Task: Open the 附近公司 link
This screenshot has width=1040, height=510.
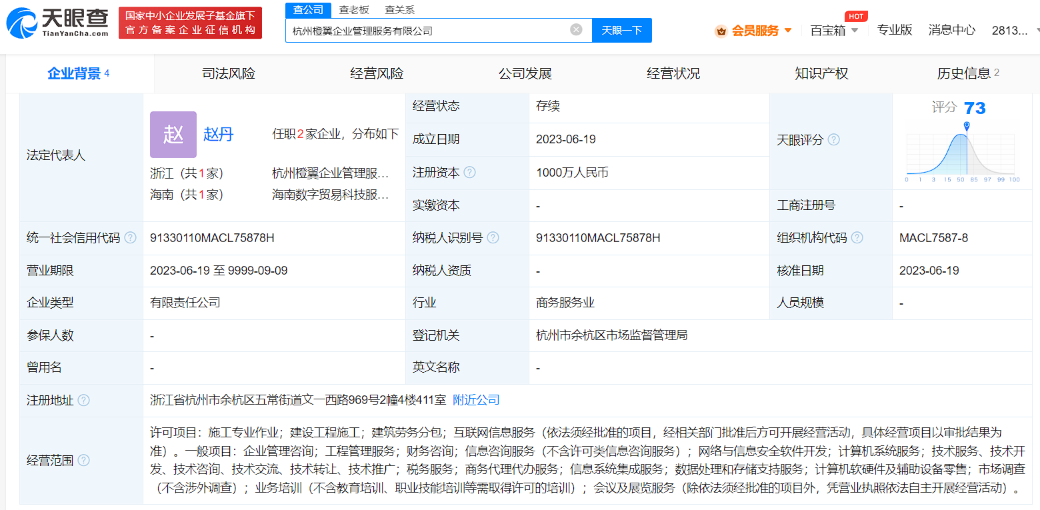Action: coord(476,400)
